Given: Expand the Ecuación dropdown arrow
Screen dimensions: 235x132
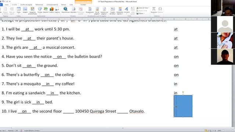Looking at the screenshot, I should [154, 14].
